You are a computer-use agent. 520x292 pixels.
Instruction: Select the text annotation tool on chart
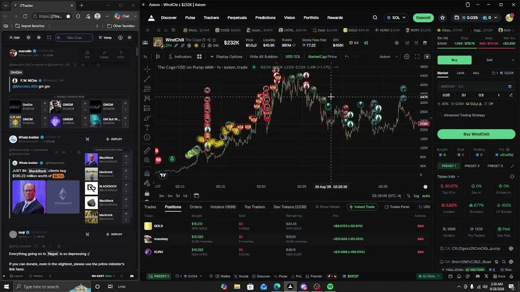coord(147,128)
